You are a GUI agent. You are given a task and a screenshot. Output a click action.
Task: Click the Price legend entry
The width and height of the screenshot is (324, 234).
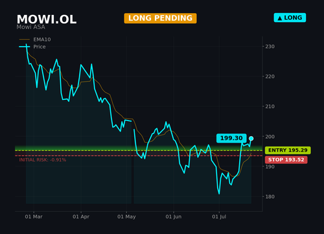click(x=32, y=47)
